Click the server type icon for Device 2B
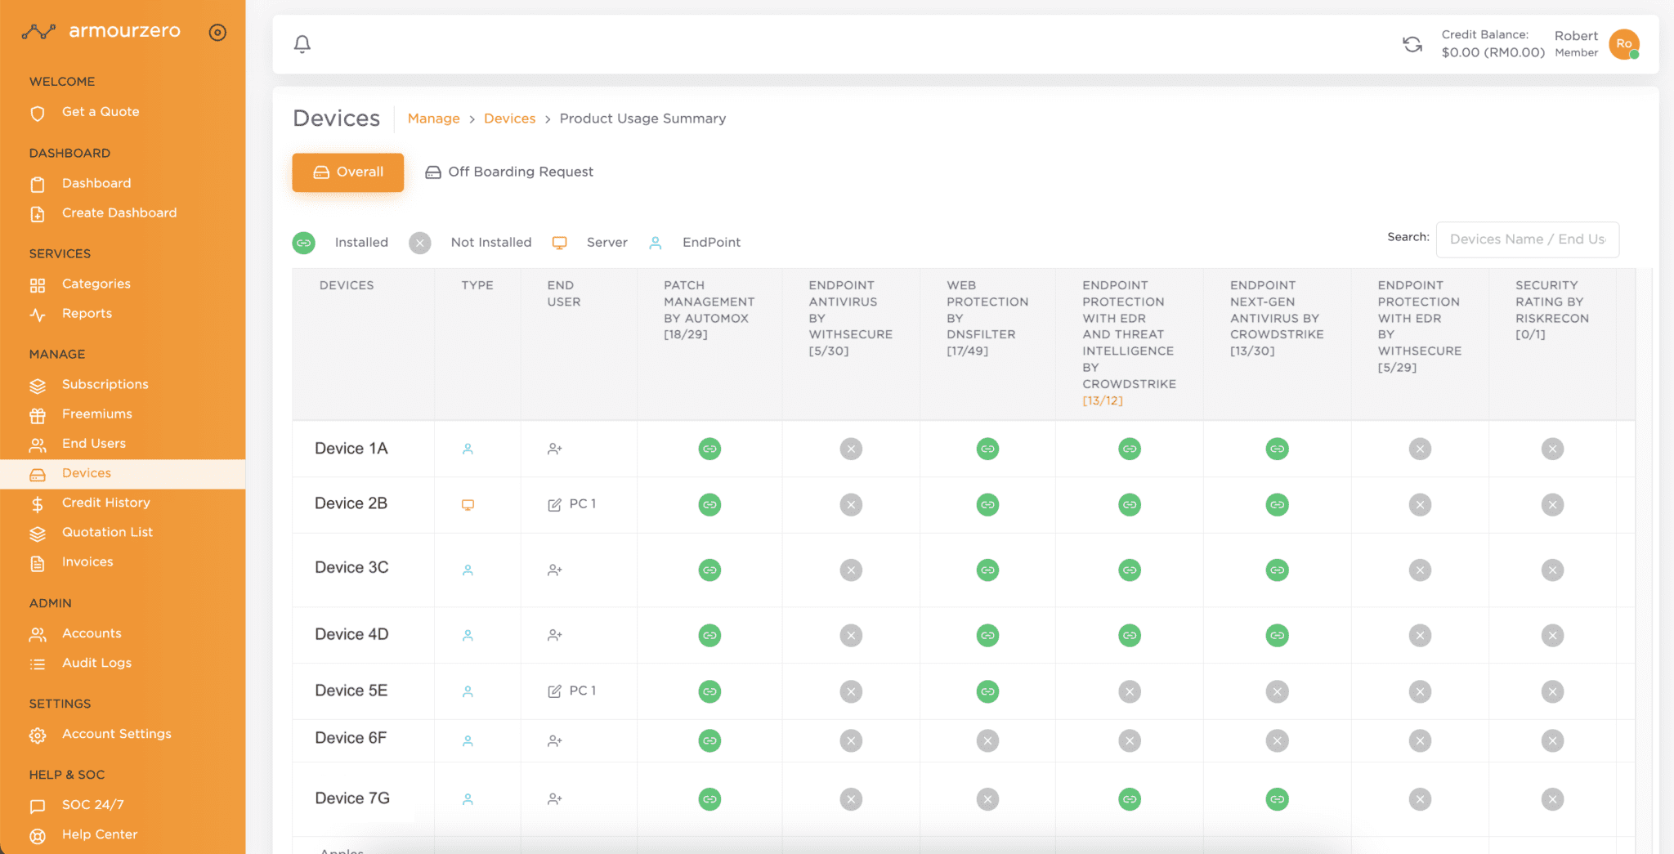Screen dimensions: 1674x854 pyautogui.click(x=468, y=505)
